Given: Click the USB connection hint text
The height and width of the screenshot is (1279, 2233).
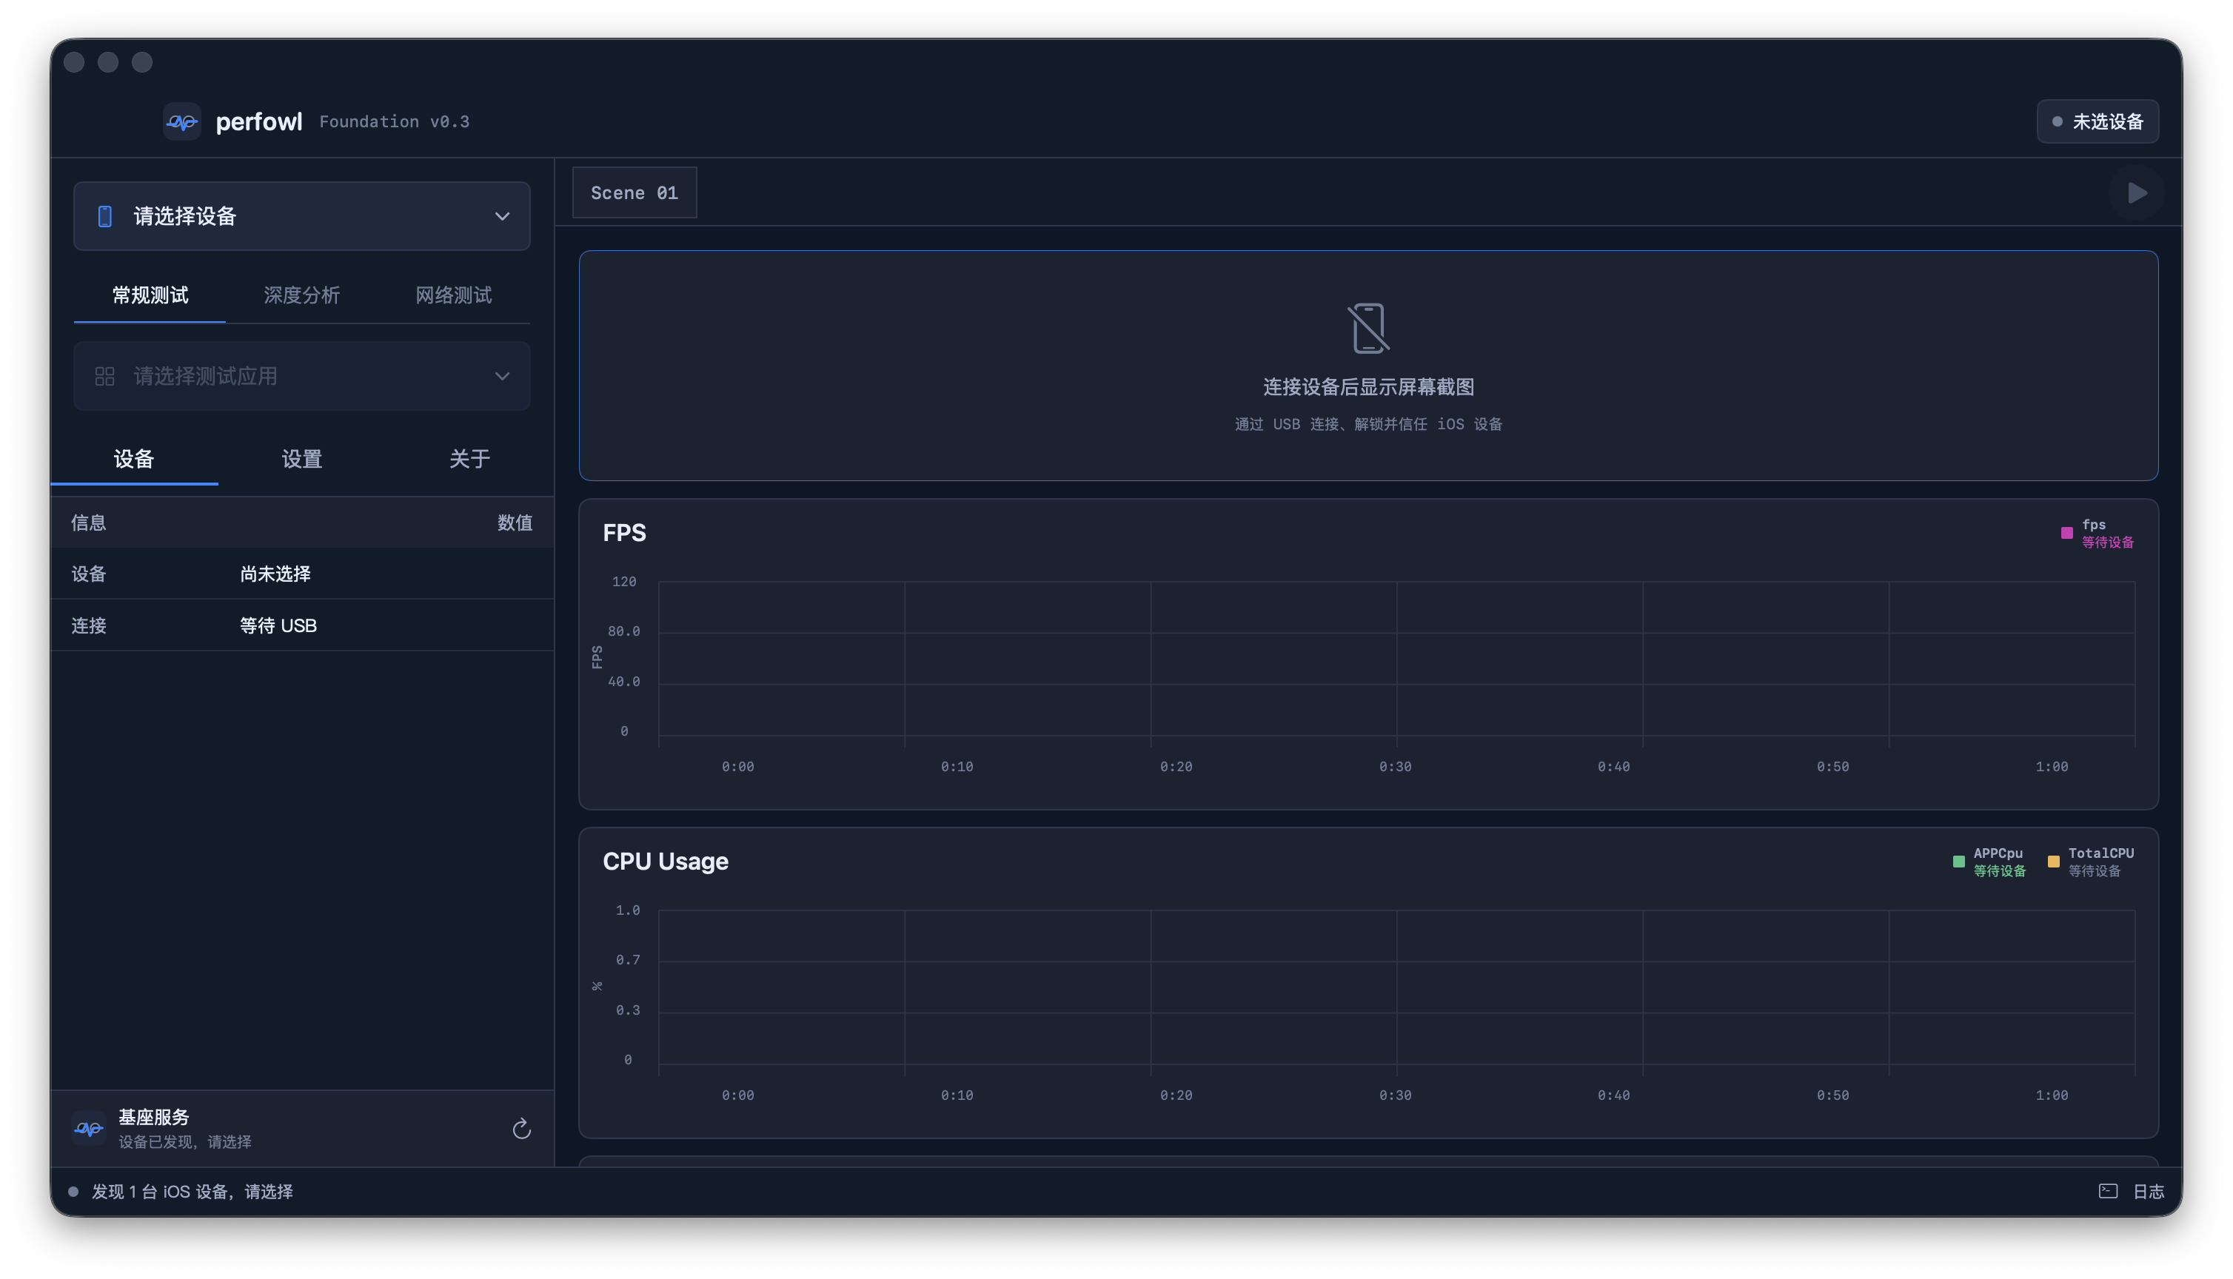Looking at the screenshot, I should (1367, 424).
